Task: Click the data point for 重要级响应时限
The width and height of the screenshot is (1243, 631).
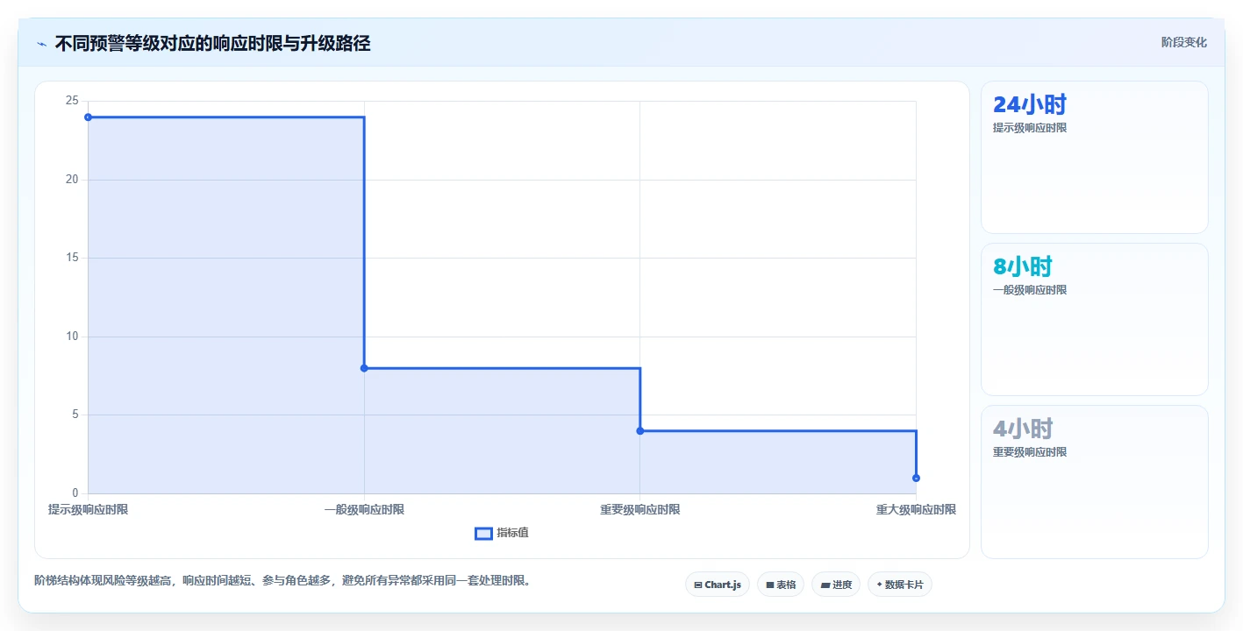Action: pos(640,430)
